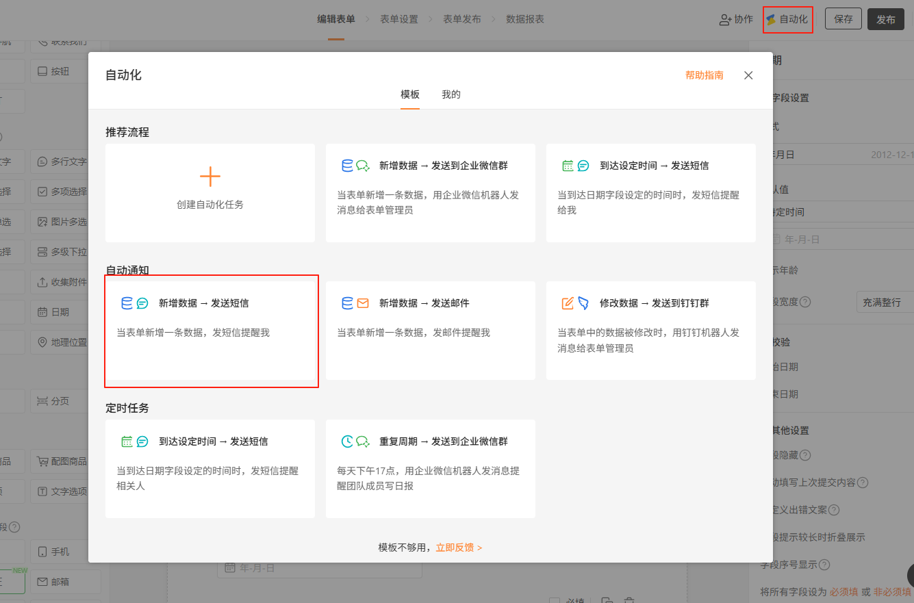Viewport: 914px width, 603px height.
Task: Click the help icon beside 段宽度
Action: [805, 302]
